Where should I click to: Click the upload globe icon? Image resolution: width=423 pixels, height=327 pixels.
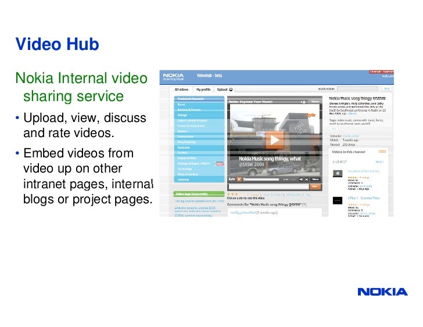pyautogui.click(x=231, y=89)
